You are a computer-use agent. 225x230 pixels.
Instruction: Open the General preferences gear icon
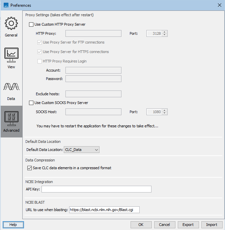[11, 24]
